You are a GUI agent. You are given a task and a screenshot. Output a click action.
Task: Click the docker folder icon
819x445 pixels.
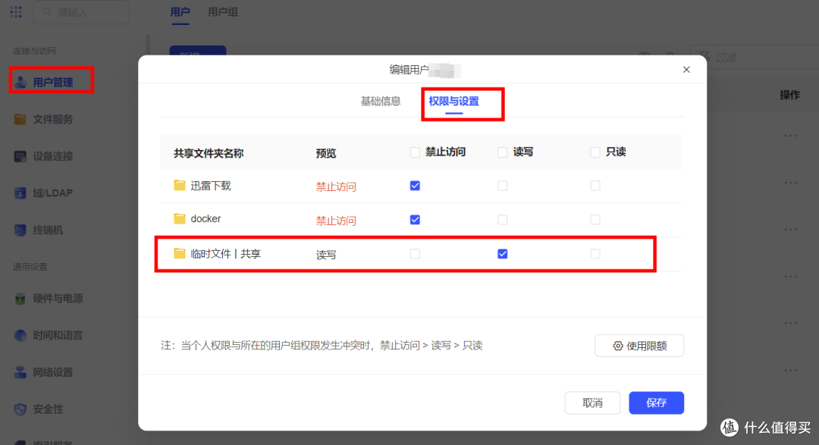(x=180, y=219)
